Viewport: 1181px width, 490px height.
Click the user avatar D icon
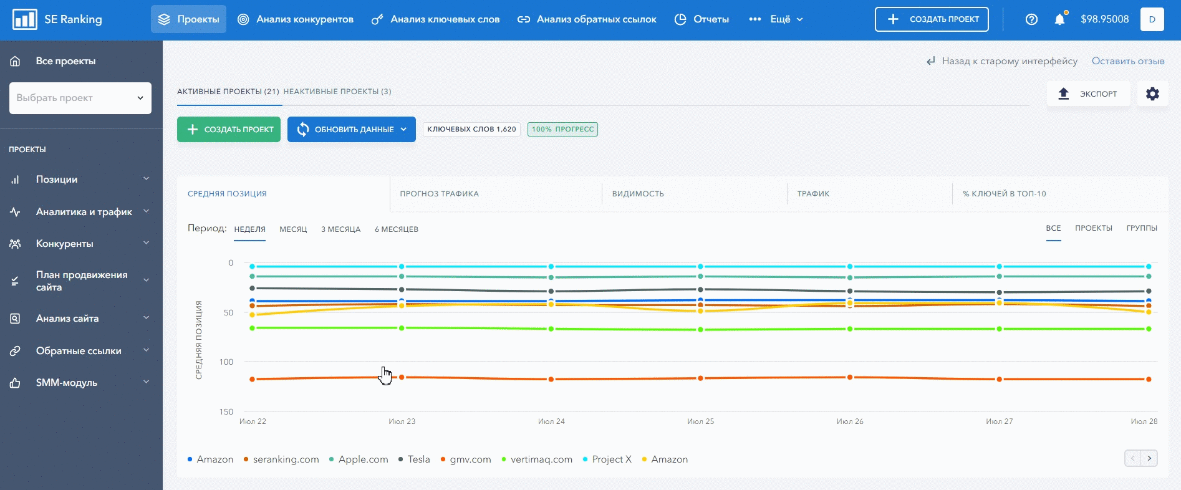pos(1152,19)
